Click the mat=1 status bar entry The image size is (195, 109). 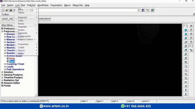(x=88, y=101)
